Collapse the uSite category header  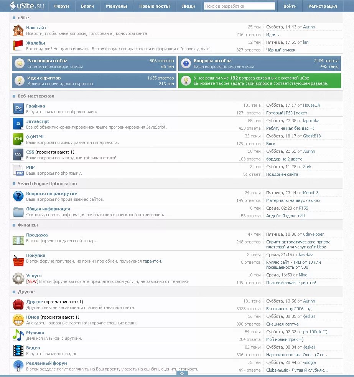click(14, 18)
